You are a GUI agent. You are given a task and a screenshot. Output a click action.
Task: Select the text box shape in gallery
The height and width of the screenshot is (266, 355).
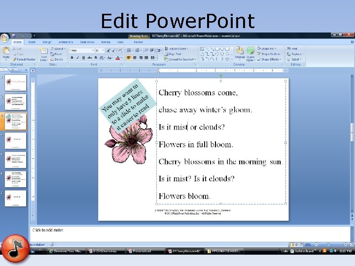(x=202, y=49)
